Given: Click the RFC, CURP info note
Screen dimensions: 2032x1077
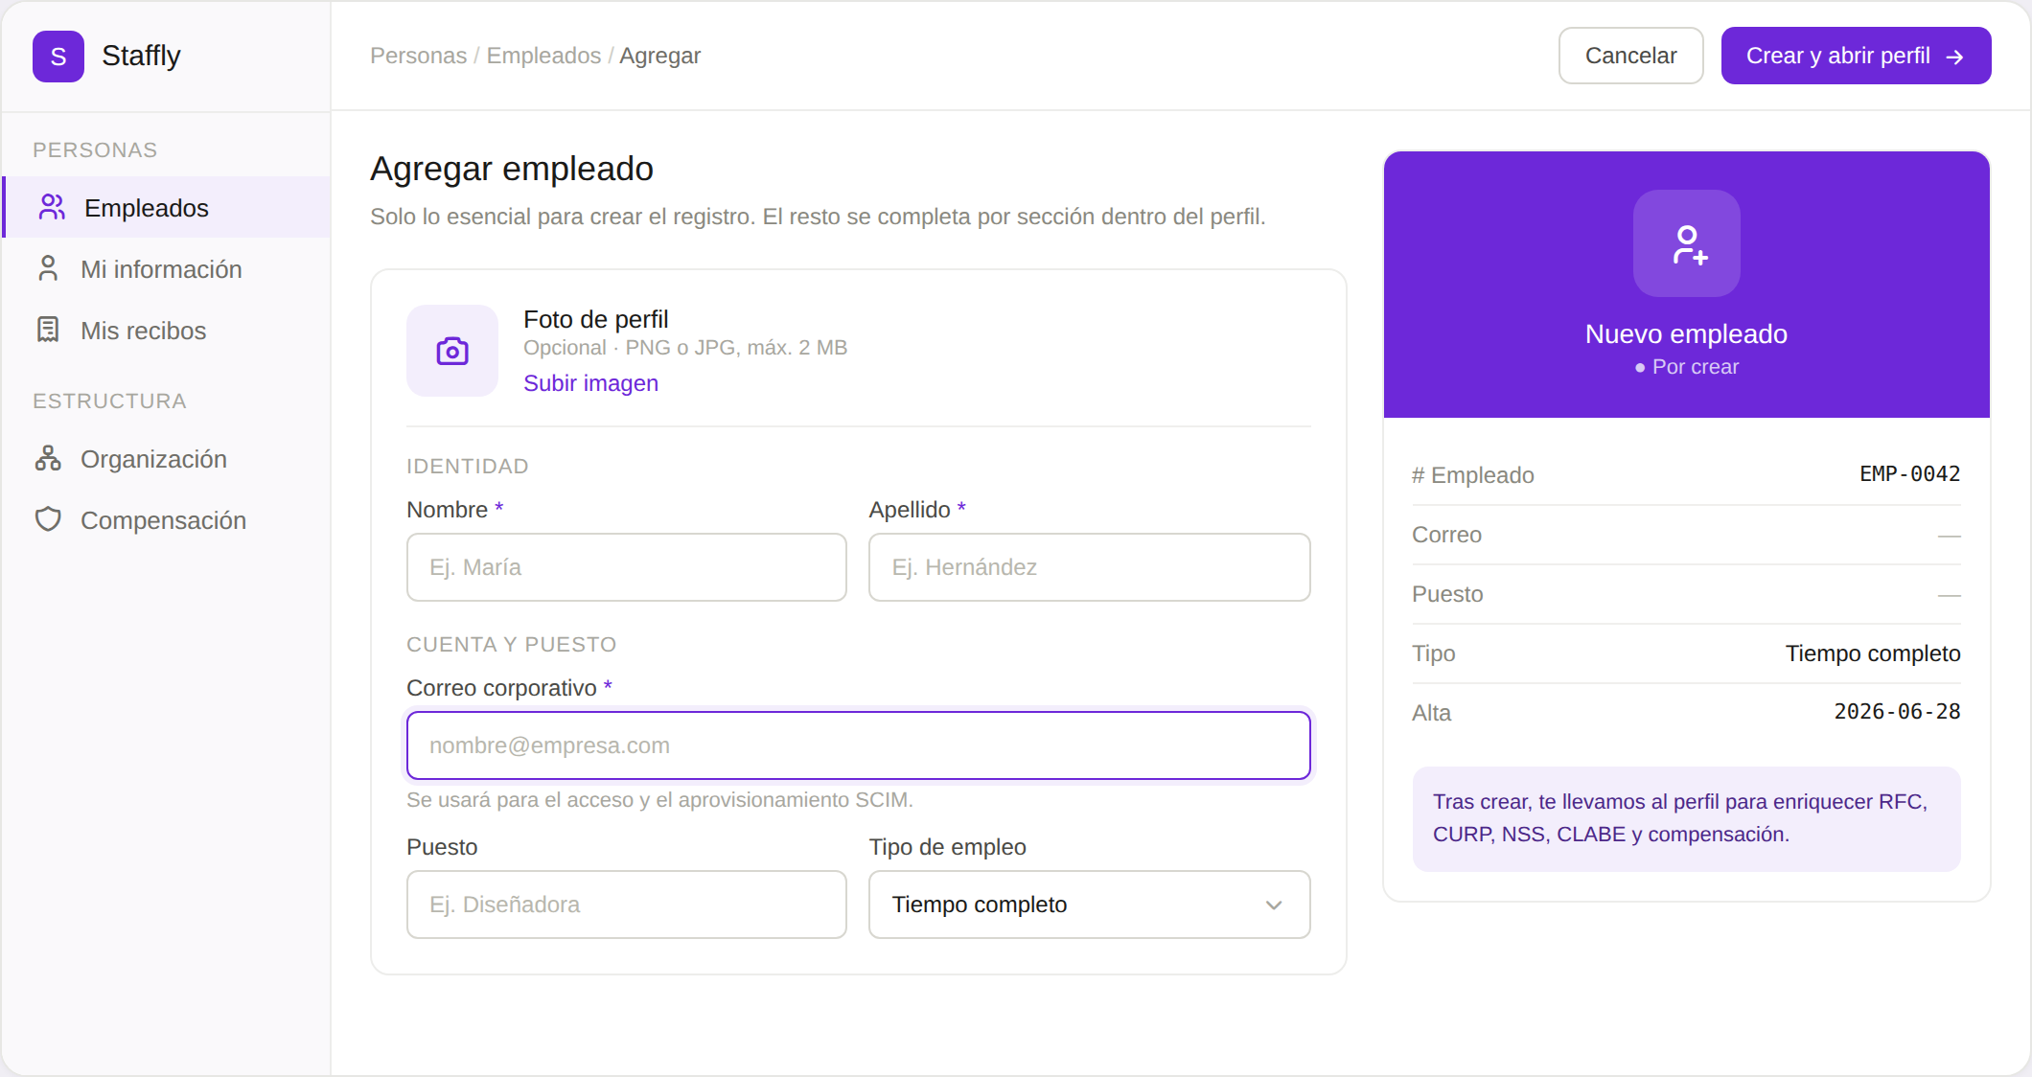Looking at the screenshot, I should click(1686, 818).
